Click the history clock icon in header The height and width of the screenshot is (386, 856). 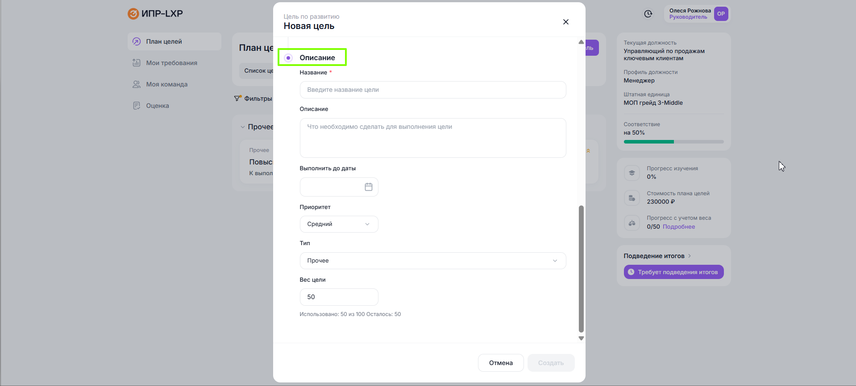click(648, 14)
